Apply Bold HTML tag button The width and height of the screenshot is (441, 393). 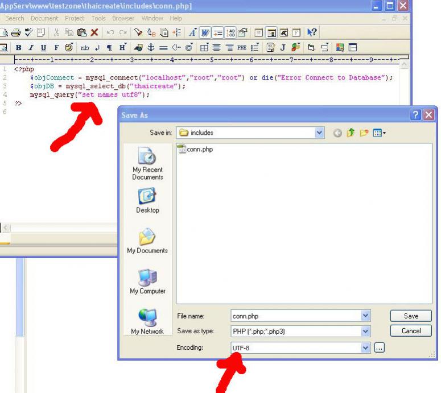coord(19,48)
